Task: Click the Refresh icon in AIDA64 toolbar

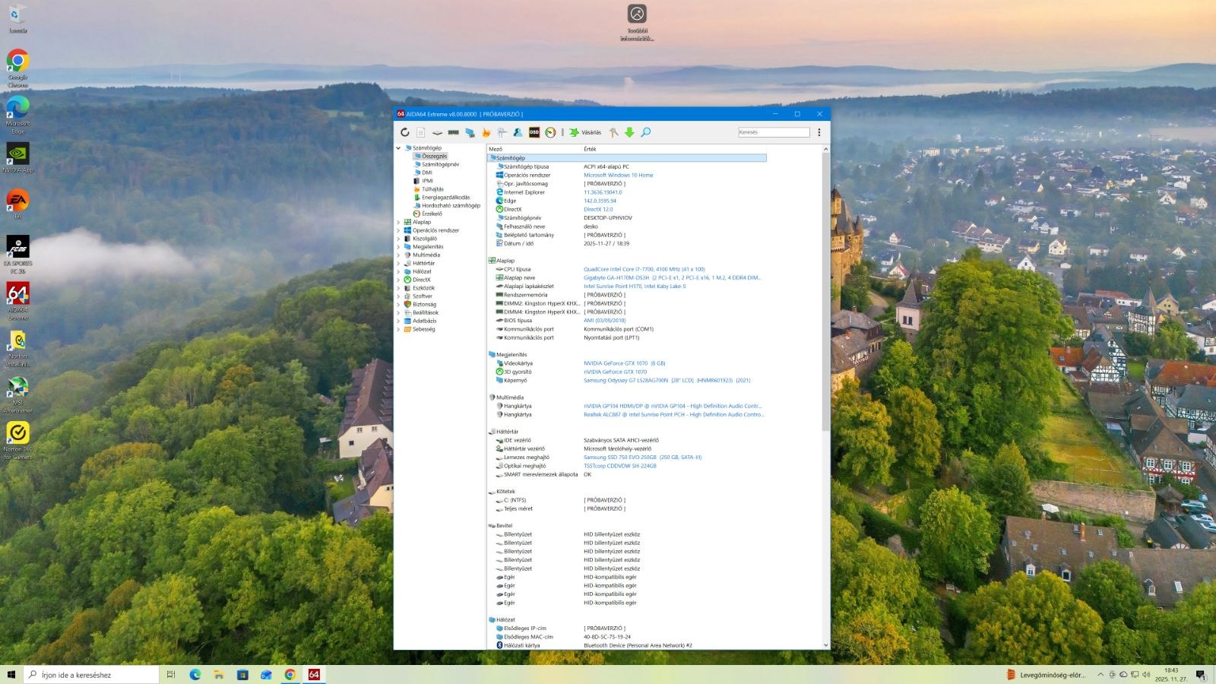Action: pos(405,132)
